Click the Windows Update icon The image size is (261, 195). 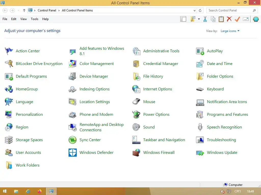[x=200, y=153]
